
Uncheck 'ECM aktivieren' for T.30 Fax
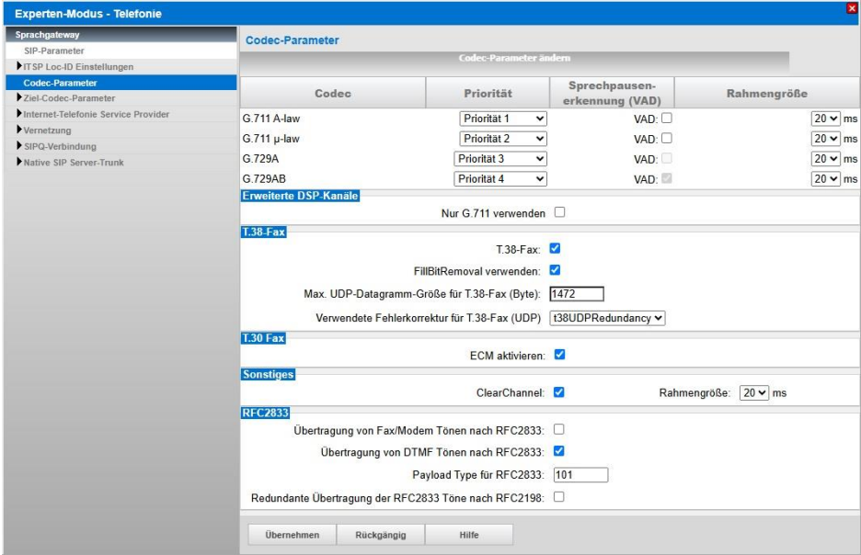coord(559,354)
